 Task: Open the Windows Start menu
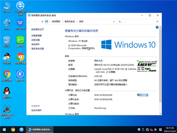[4, 129]
